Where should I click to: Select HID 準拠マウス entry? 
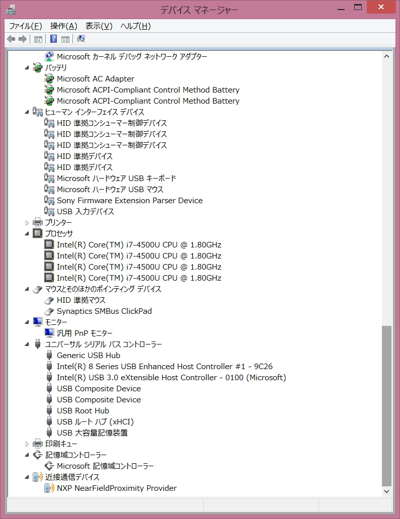81,300
